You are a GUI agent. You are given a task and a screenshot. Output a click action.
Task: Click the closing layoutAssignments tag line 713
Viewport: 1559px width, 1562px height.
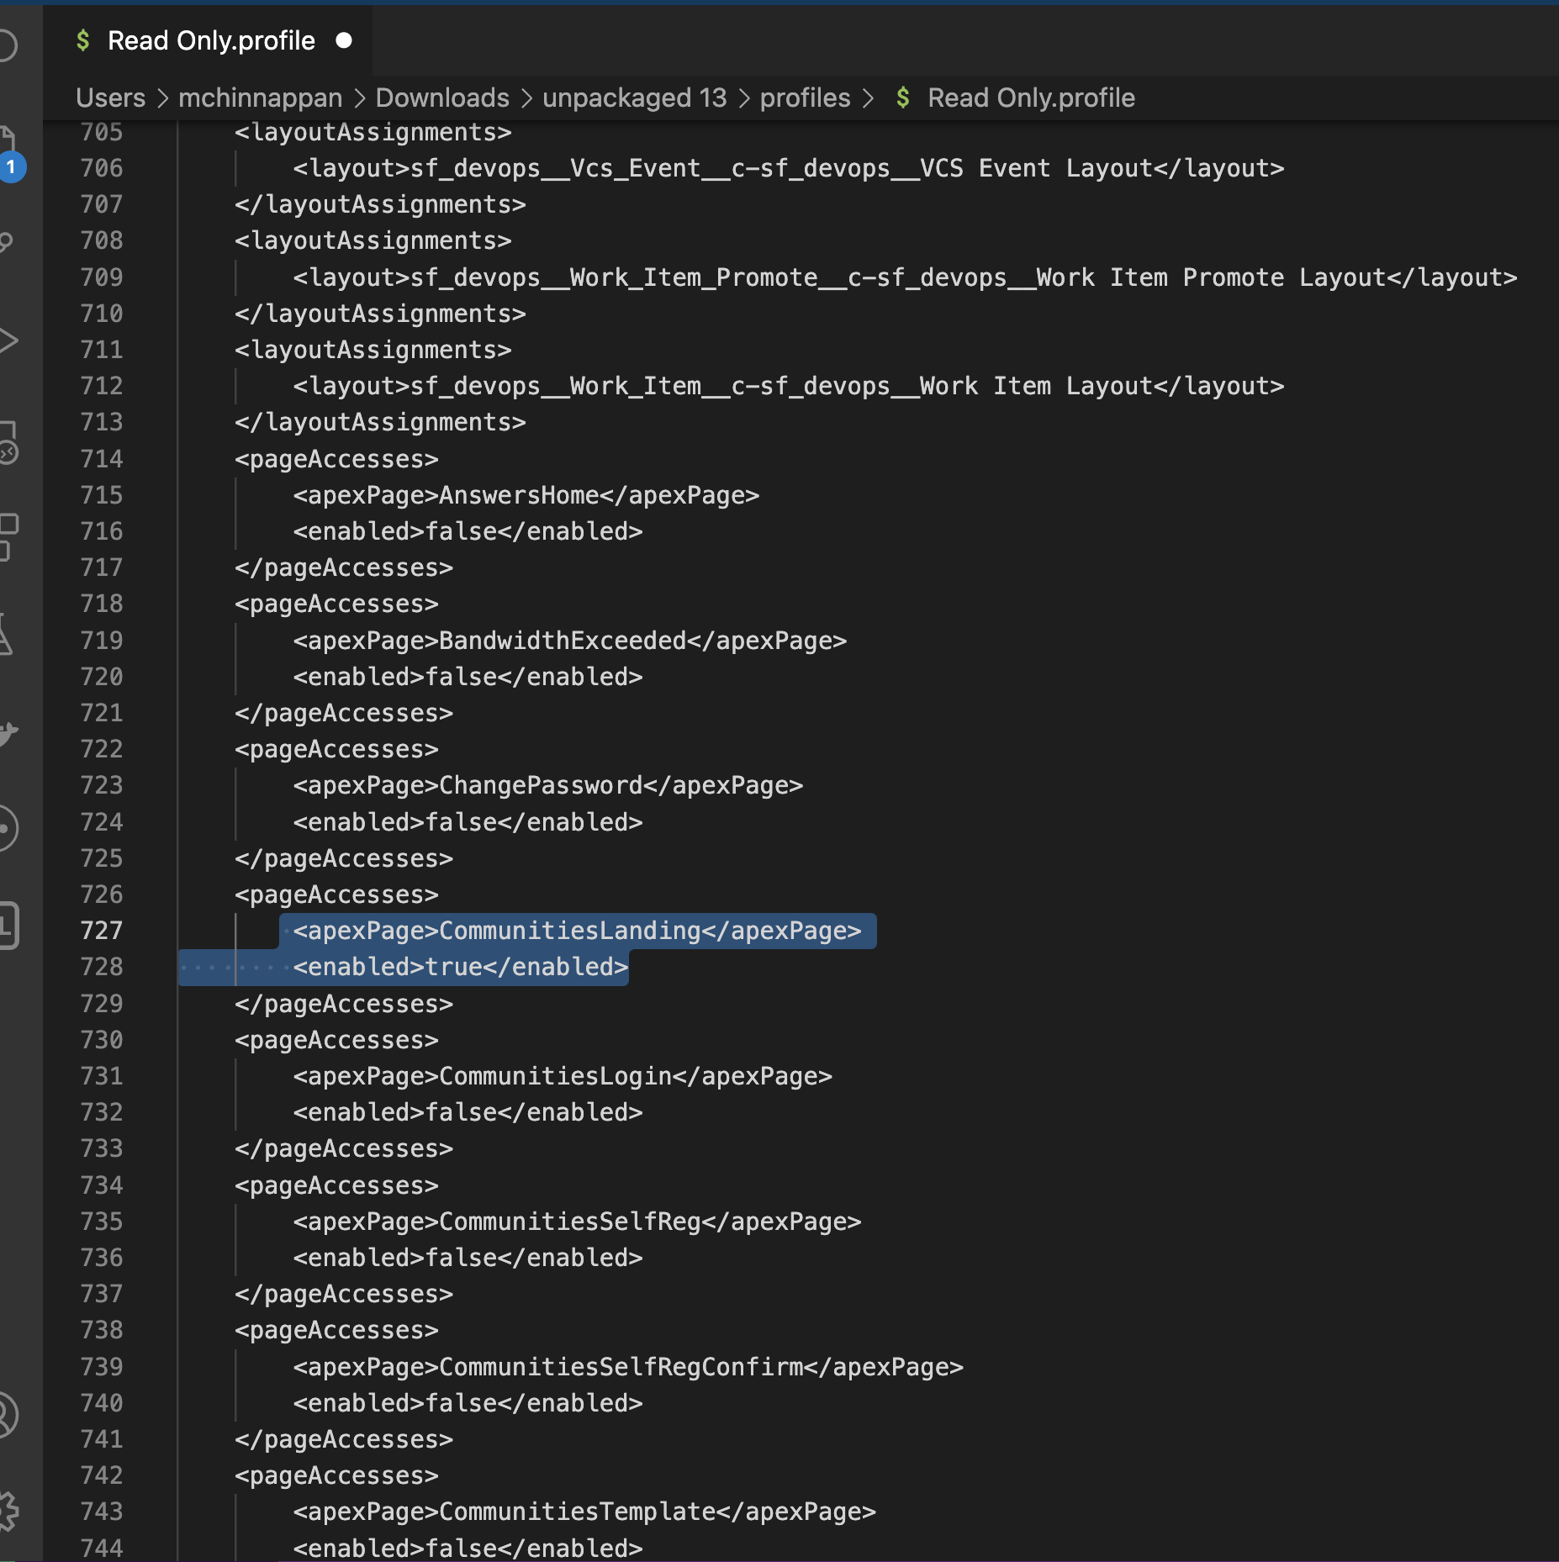coord(380,422)
